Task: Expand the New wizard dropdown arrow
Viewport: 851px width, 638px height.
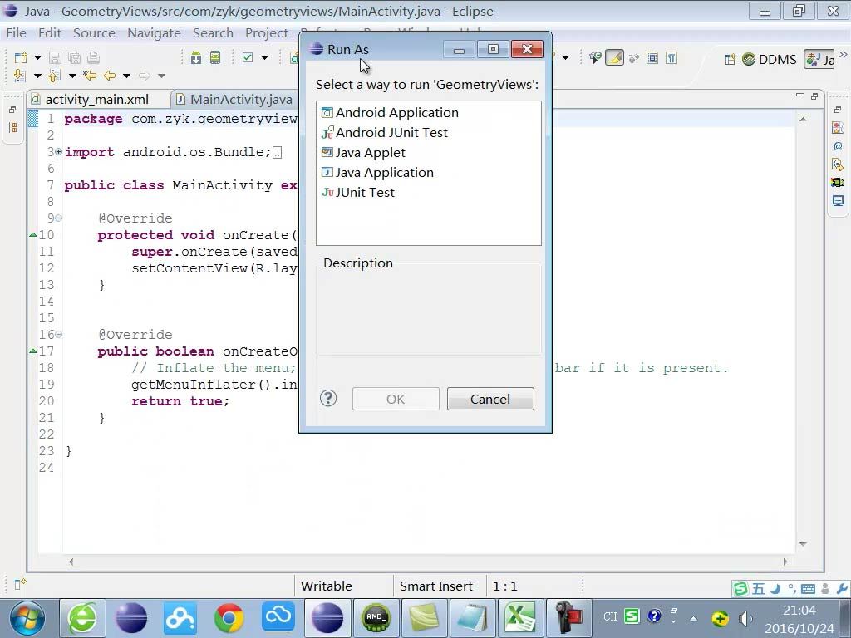Action: pos(37,57)
